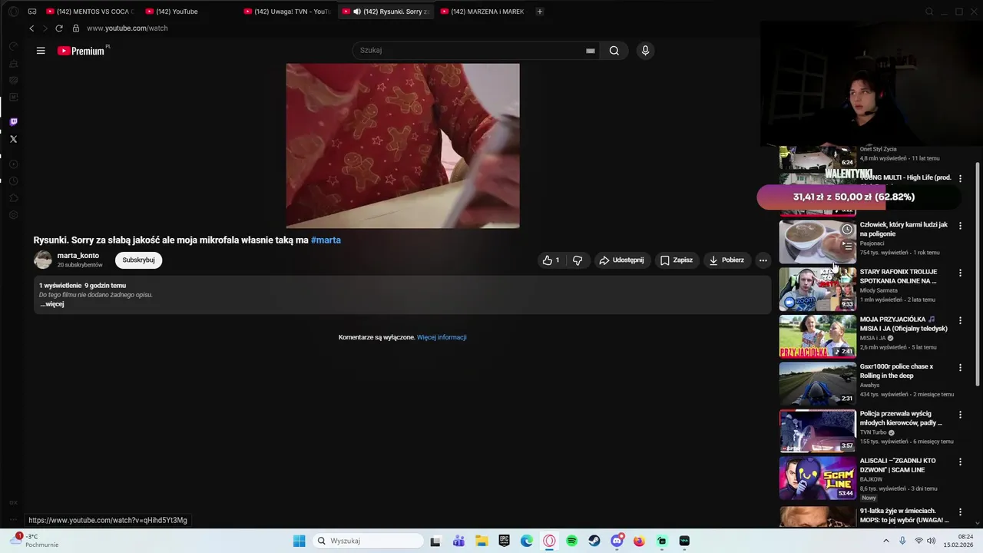Click the Udostępnij share button

621,260
